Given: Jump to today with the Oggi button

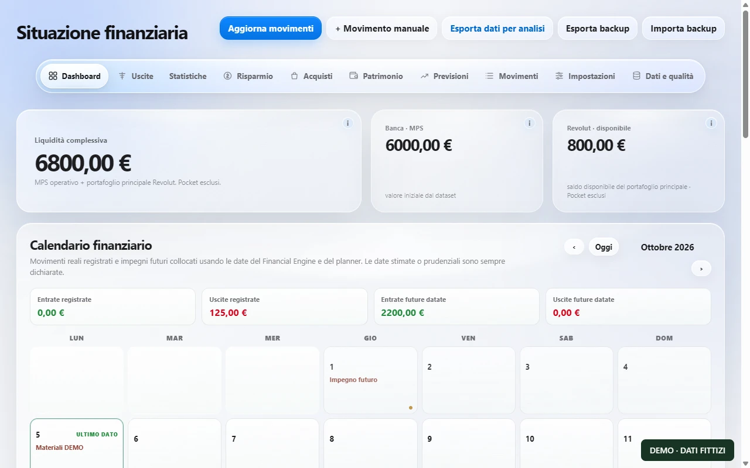Looking at the screenshot, I should pyautogui.click(x=604, y=247).
